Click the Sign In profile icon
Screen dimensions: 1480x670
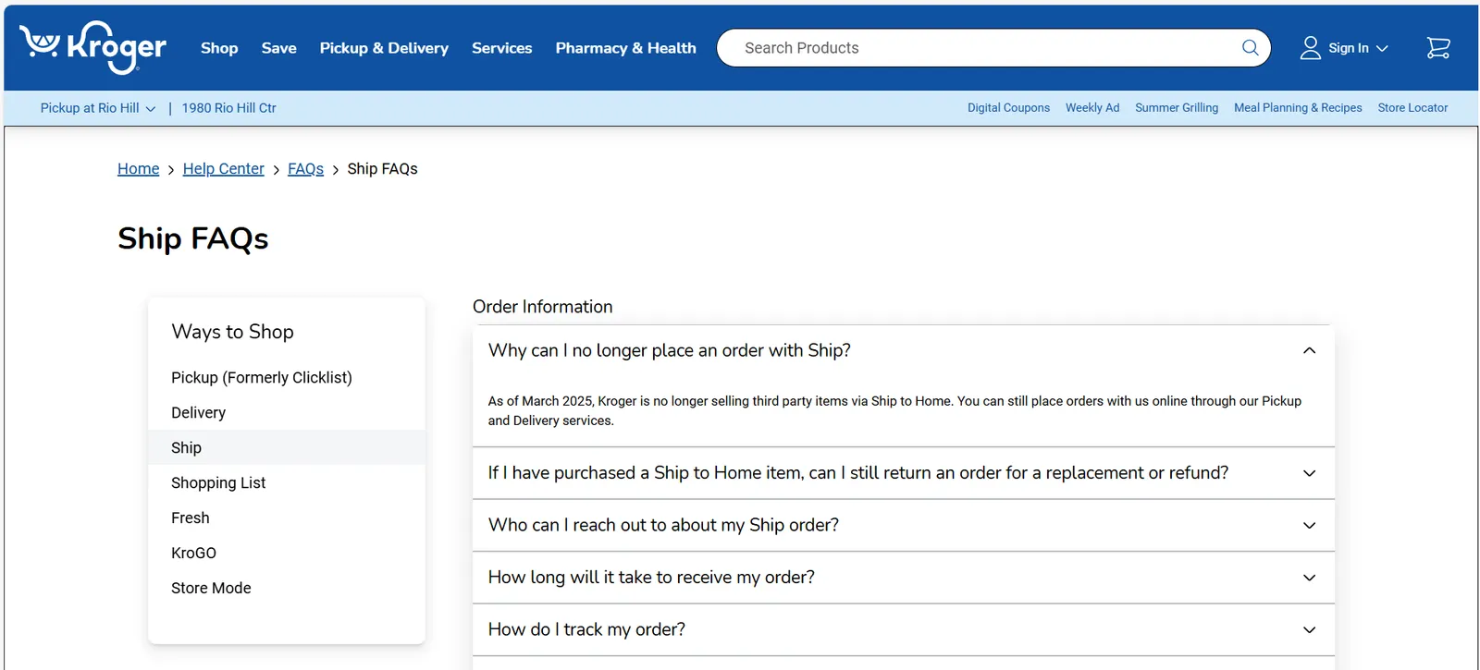click(1310, 48)
